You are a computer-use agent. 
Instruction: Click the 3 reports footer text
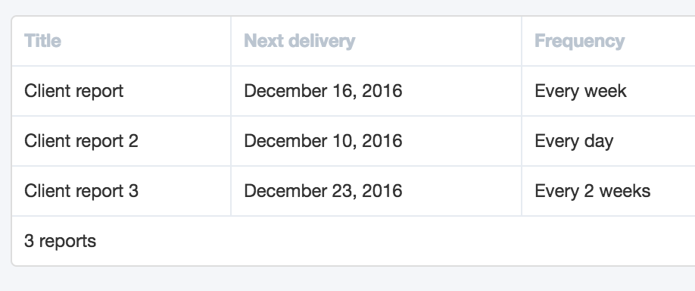tap(61, 241)
